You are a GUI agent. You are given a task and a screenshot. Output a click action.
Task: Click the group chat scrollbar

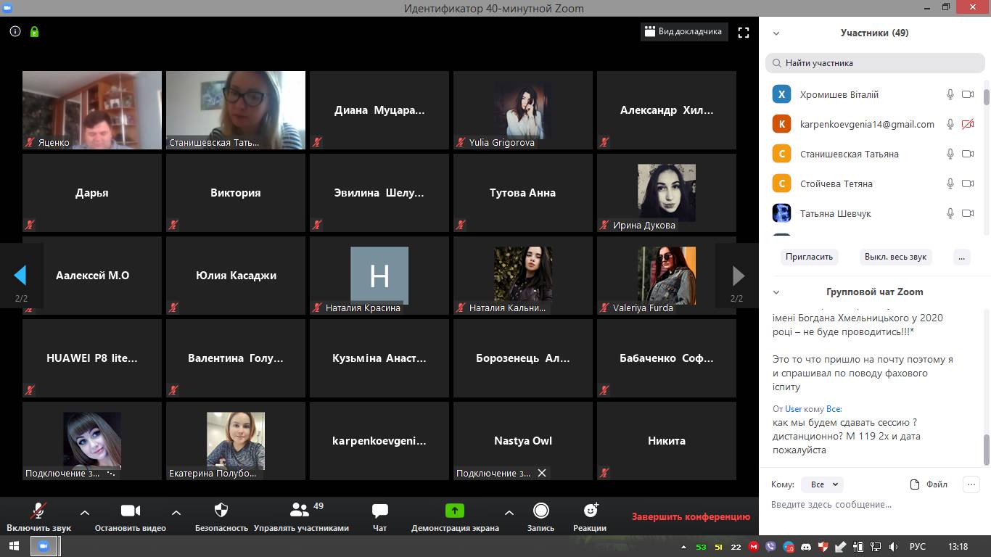tap(986, 448)
